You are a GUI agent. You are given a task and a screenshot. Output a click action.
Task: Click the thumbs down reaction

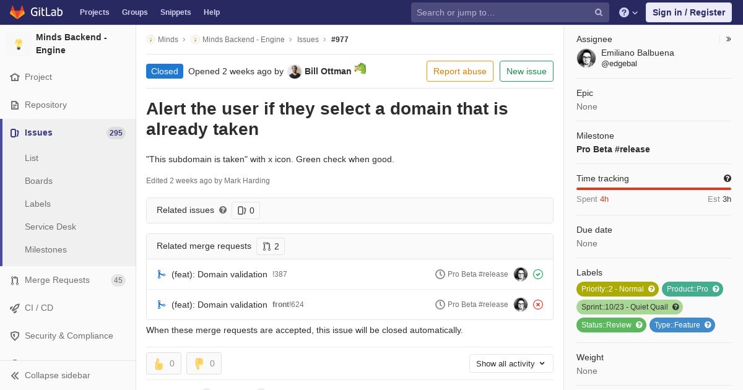coord(204,363)
